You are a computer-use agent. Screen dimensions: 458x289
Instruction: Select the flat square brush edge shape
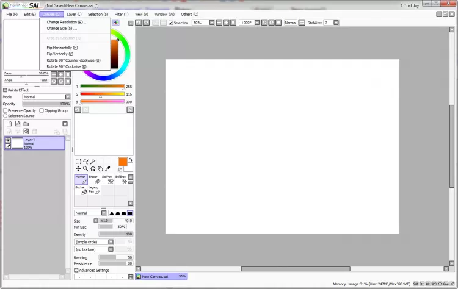[129, 213]
